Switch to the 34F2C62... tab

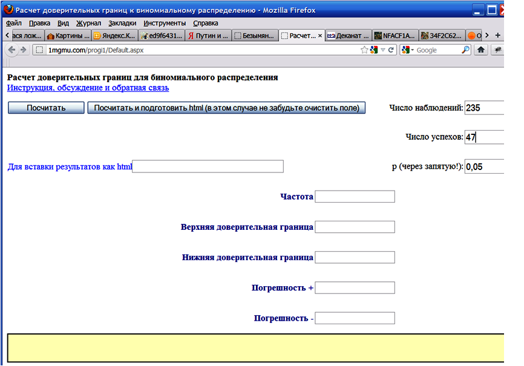pos(442,36)
